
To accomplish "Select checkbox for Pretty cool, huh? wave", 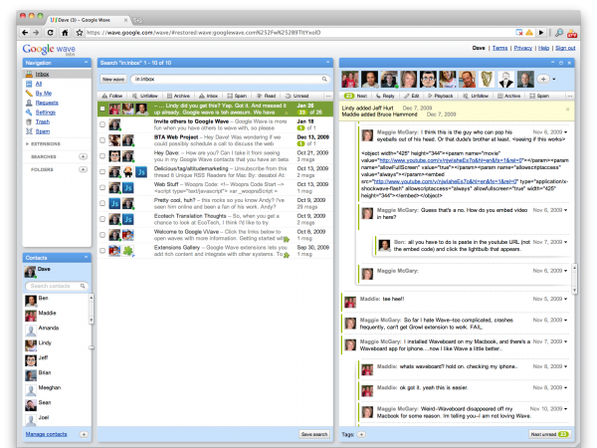I will click(x=102, y=203).
